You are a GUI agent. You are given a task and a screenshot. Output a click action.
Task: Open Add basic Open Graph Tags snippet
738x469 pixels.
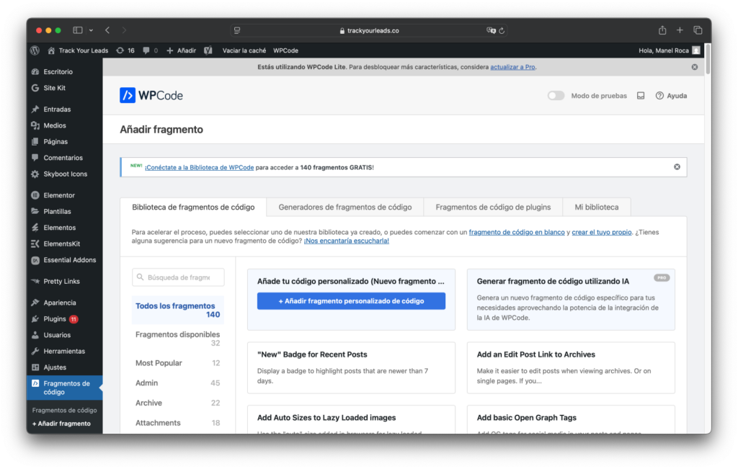(571, 419)
